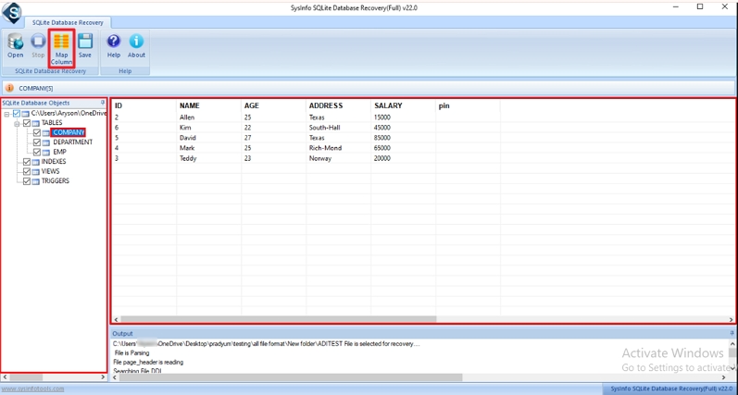Select the row for Allen
This screenshot has height=395, width=738.
coord(188,117)
